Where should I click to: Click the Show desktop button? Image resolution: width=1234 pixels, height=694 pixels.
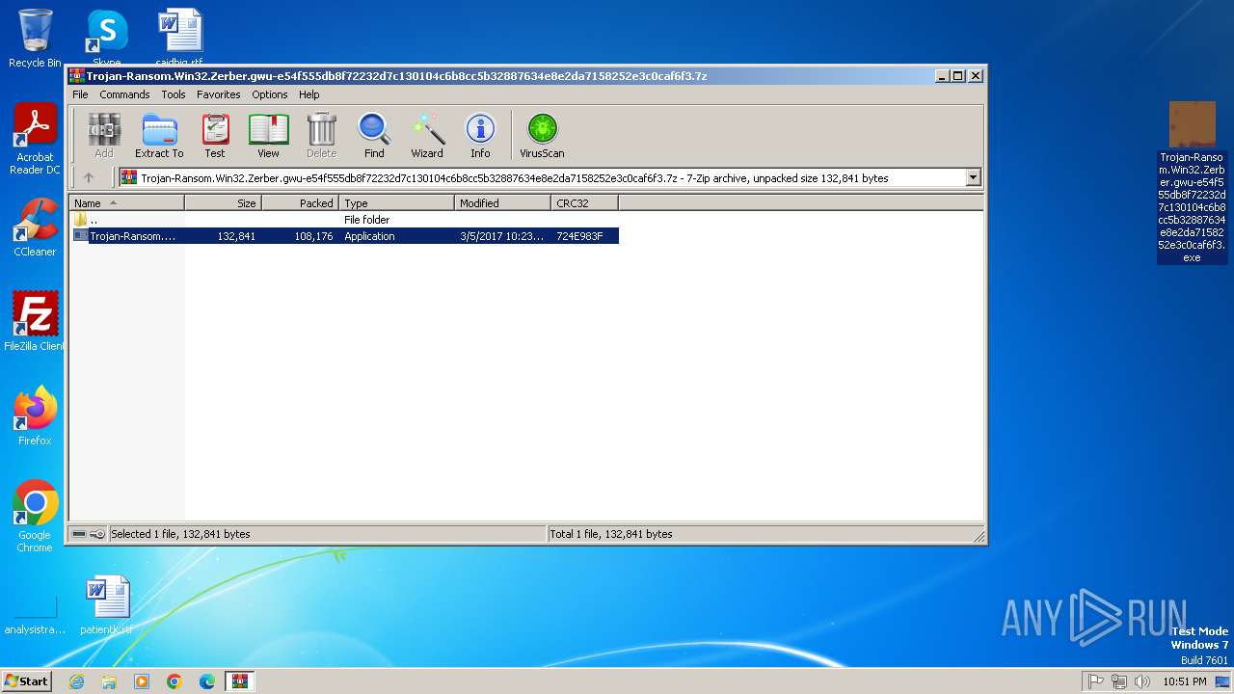[x=1222, y=681]
